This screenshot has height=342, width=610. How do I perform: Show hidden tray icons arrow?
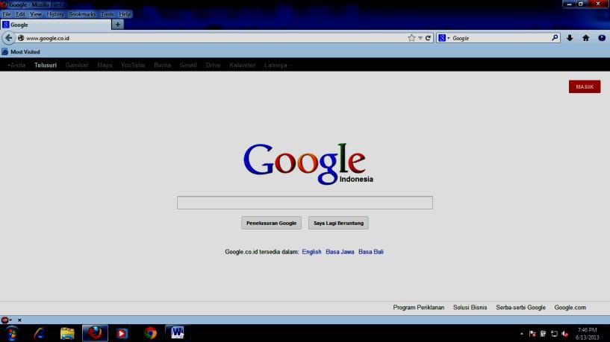(x=522, y=334)
